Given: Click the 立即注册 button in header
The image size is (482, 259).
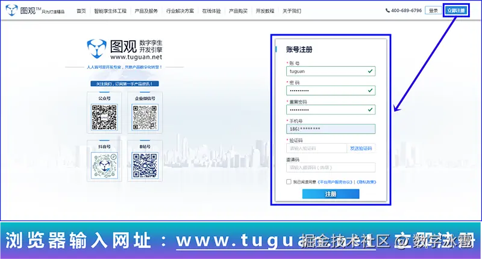Looking at the screenshot, I should click(456, 10).
